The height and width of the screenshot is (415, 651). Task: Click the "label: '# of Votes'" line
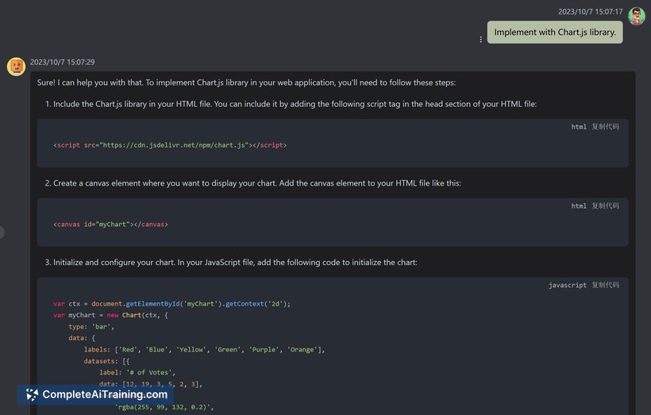pyautogui.click(x=137, y=373)
